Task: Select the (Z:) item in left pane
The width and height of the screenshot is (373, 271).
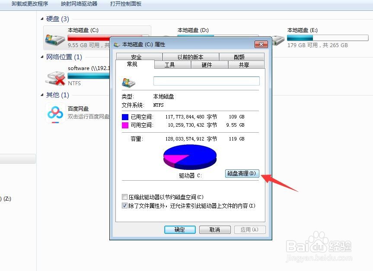Action: click(6, 199)
